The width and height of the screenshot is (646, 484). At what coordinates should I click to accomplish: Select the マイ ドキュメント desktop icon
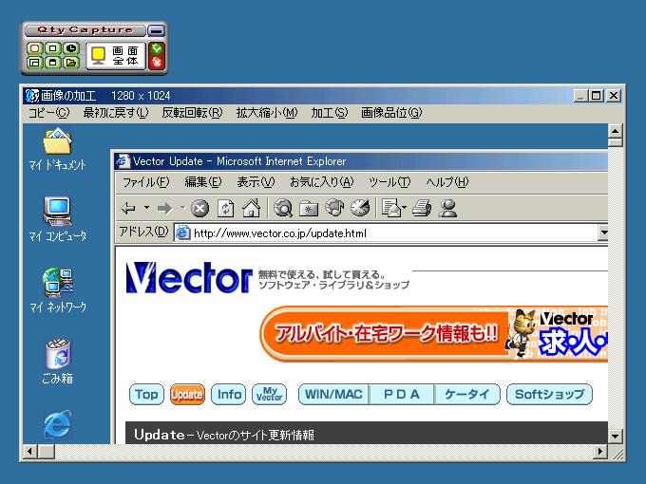58,149
